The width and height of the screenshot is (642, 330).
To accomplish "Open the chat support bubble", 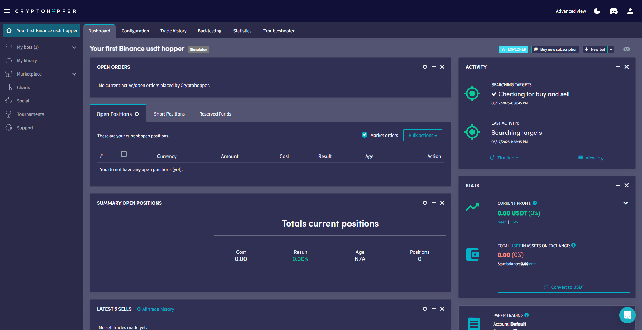I will point(627,315).
